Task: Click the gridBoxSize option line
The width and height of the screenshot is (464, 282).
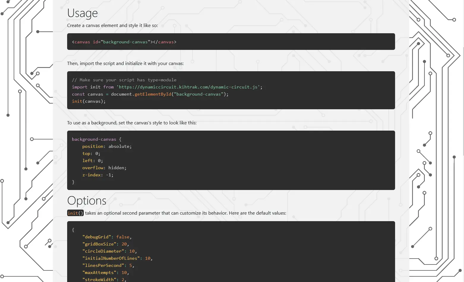Action: click(105, 244)
